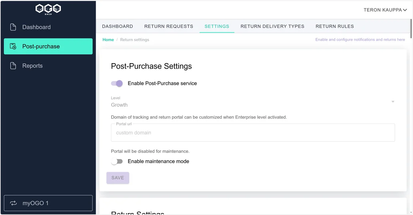
Task: Turn on Enable maintenance mode switch
Action: 117,161
